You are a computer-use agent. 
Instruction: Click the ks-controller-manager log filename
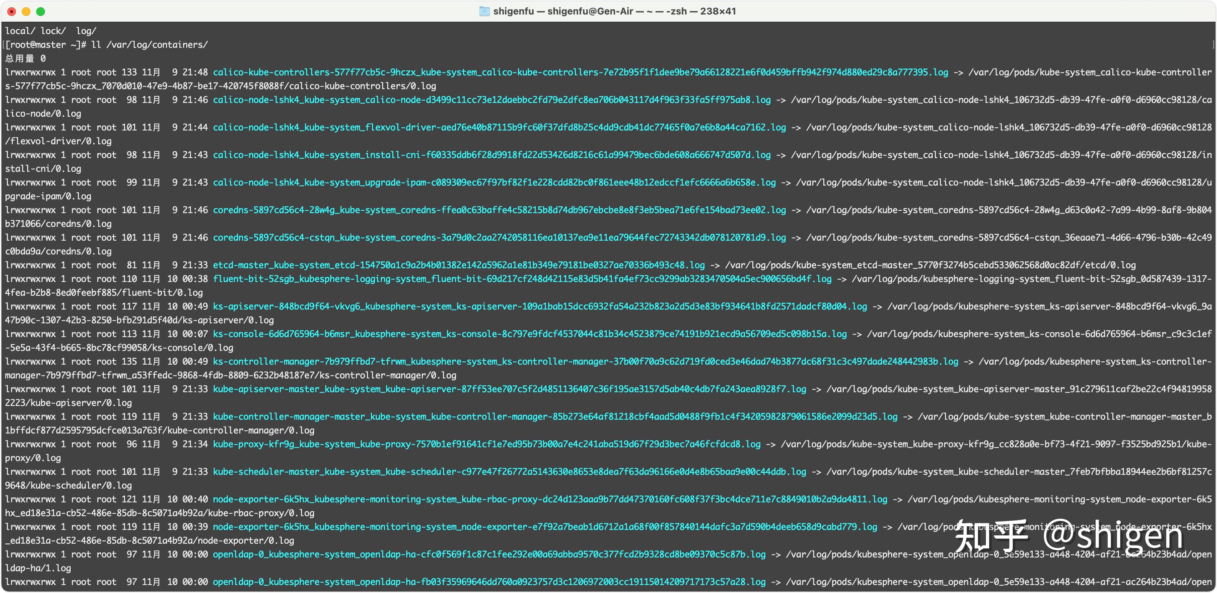[x=585, y=362]
